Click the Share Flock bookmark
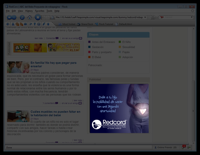Image resolution: width=200 pixels, height=155 pixels. 85,24
